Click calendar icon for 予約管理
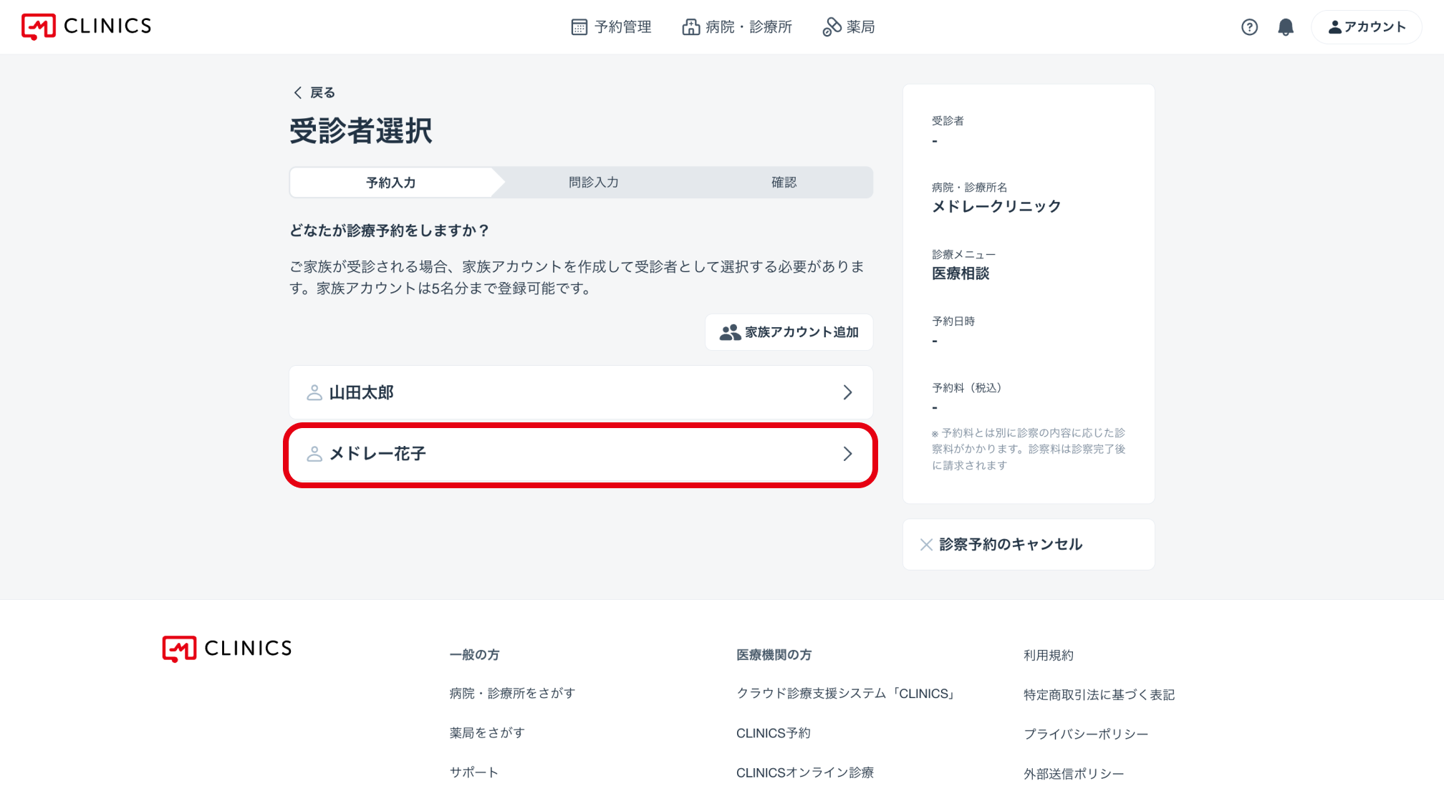Viewport: 1444px width, 791px height. pos(579,27)
